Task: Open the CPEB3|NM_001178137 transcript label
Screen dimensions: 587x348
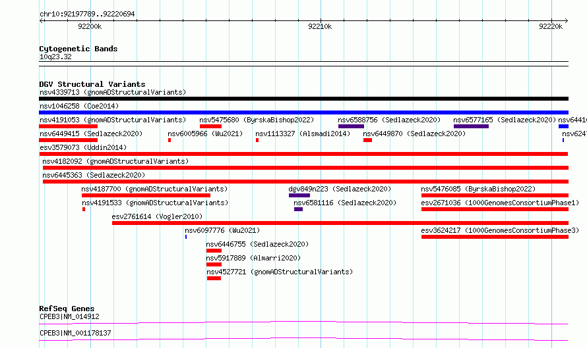Action: (75, 333)
